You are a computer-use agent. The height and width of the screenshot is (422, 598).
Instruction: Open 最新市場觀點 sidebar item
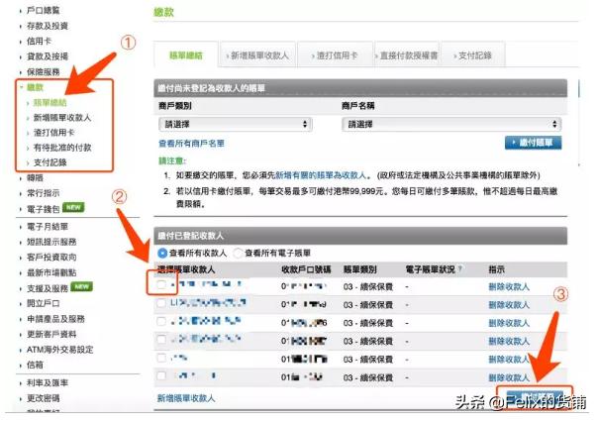pos(51,272)
